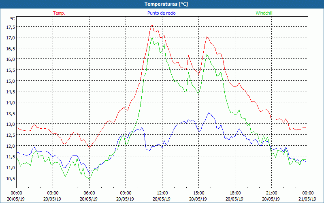This screenshot has height=203, width=324.
Task: Click the "06:00" x-axis time label
Action: [89, 193]
